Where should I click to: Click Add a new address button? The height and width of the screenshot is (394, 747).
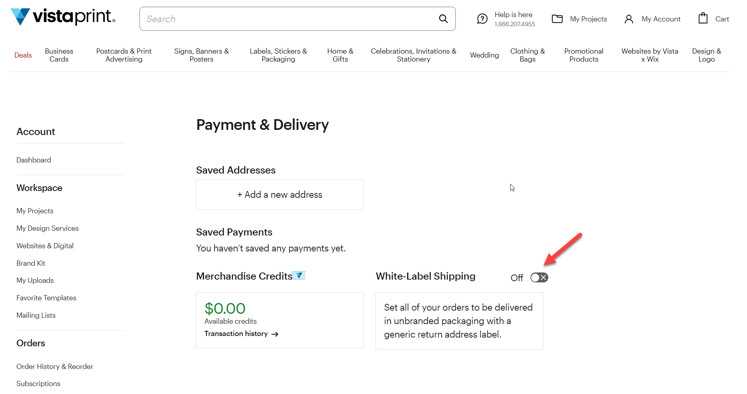(x=280, y=195)
